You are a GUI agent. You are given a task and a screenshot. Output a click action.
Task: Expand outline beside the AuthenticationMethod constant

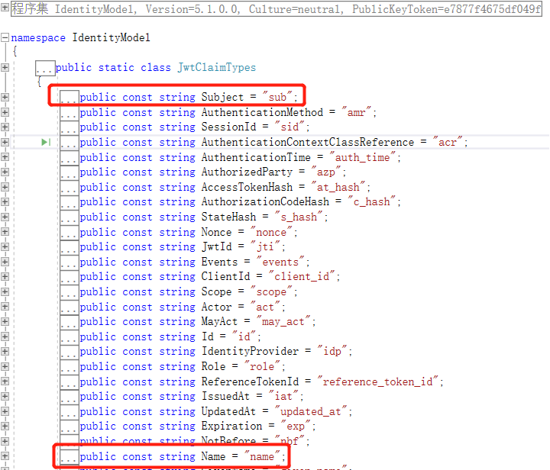point(5,112)
